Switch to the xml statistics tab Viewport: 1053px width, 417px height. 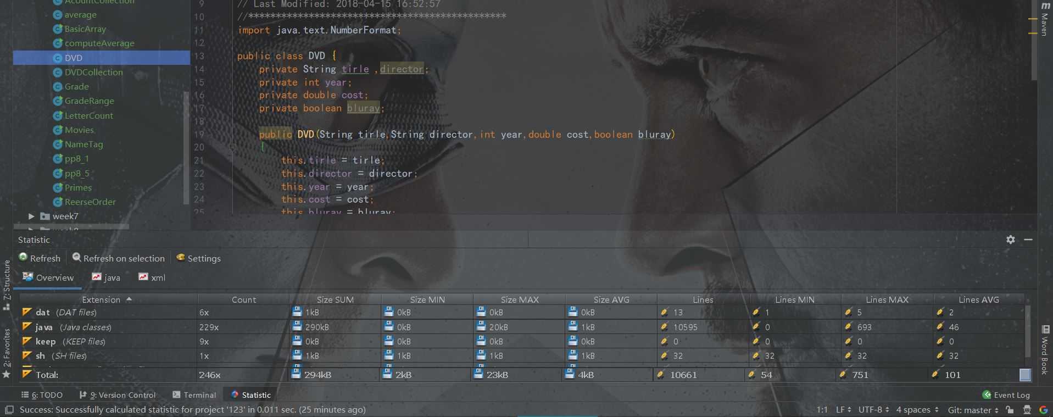(152, 277)
